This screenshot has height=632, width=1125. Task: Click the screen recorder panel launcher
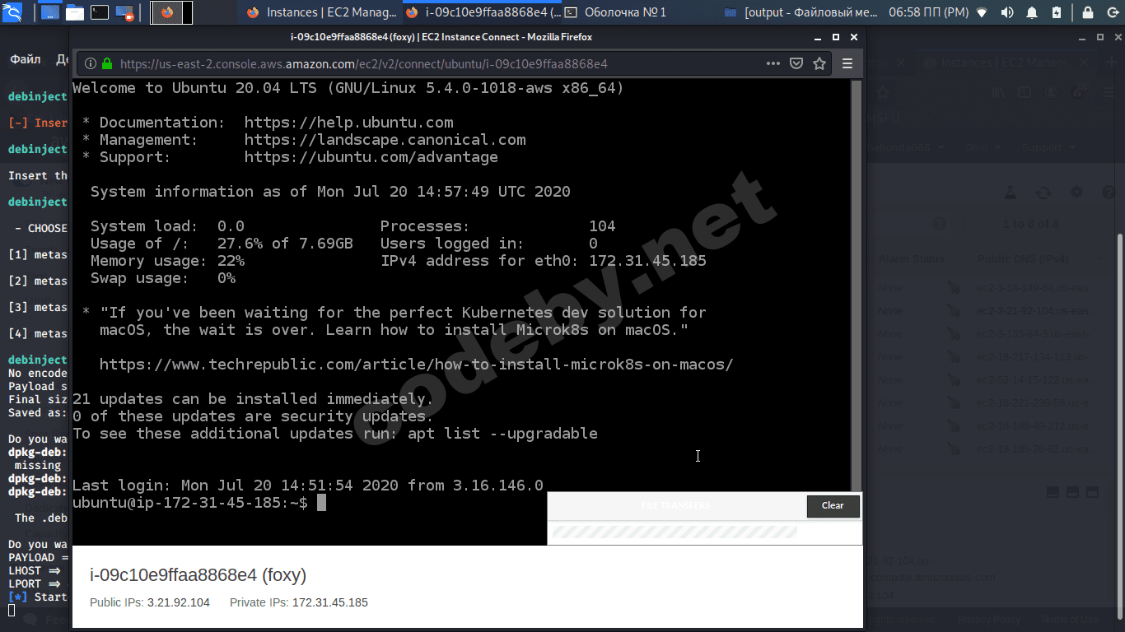click(x=125, y=12)
